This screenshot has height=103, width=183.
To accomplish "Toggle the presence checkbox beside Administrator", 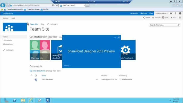I will (120, 80).
